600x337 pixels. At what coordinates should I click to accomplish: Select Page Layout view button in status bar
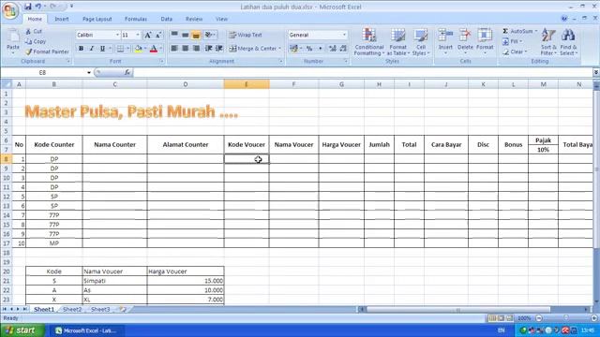click(502, 318)
